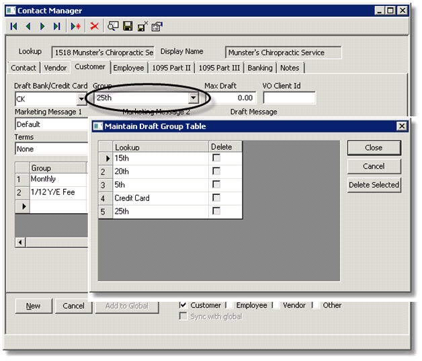The height and width of the screenshot is (361, 422).
Task: Click left arrow of Group grid scrollbar
Action: coord(20,243)
